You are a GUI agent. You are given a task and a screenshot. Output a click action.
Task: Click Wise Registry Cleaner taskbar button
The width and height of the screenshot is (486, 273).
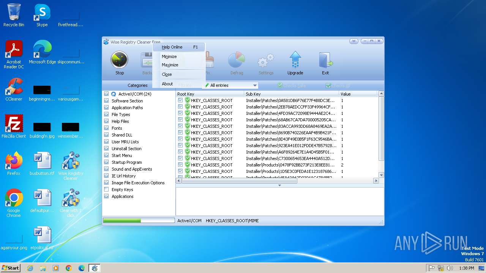[x=95, y=268]
